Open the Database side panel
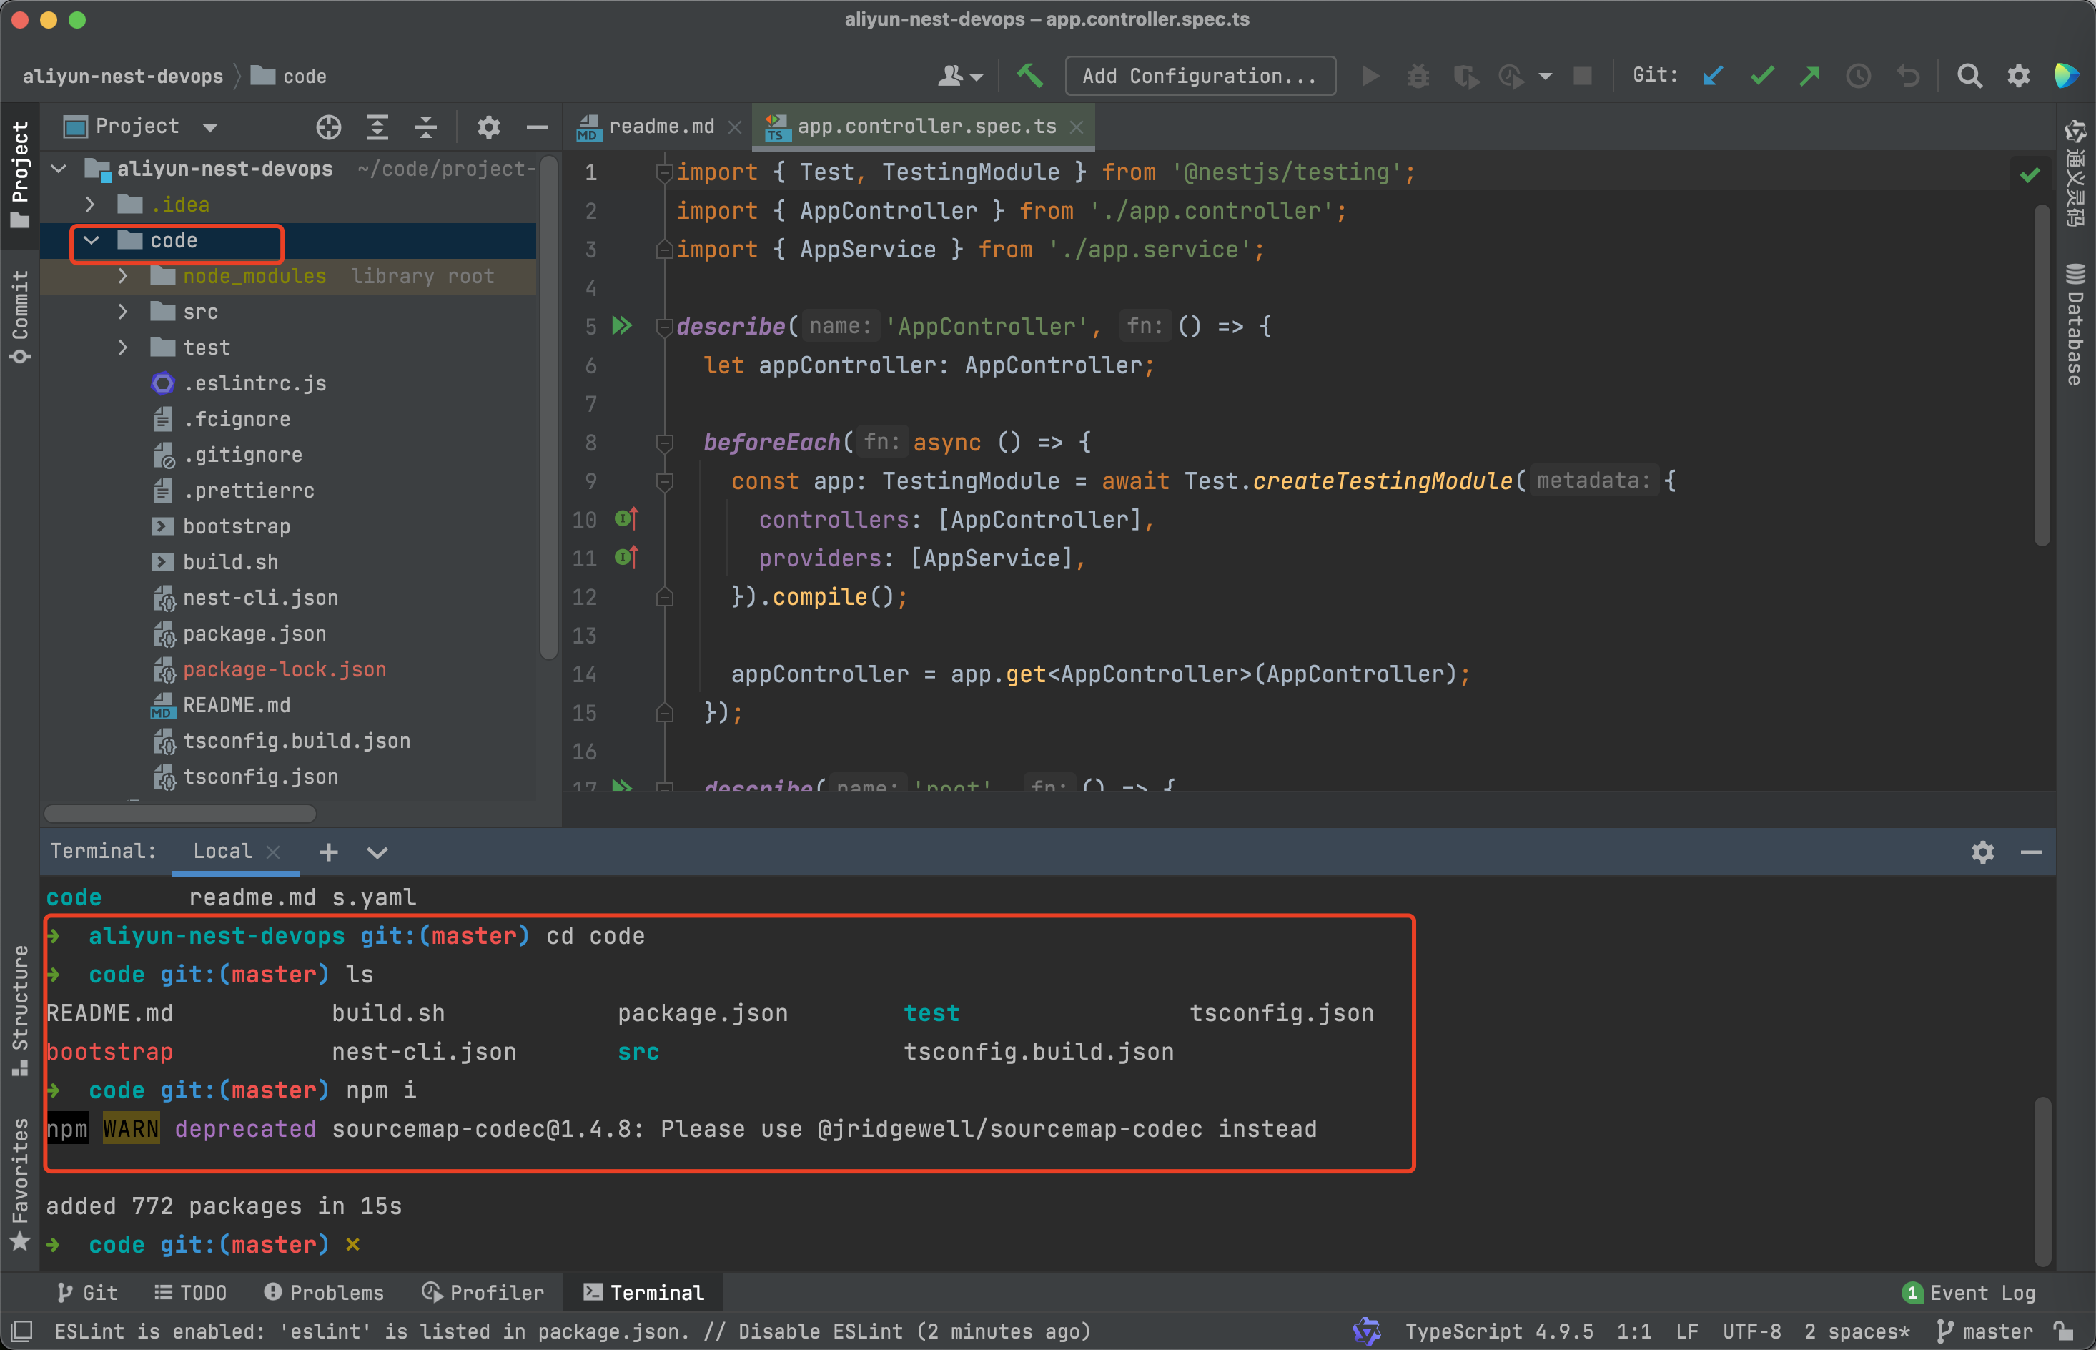Screen dimensions: 2096x1350 [x=2074, y=325]
